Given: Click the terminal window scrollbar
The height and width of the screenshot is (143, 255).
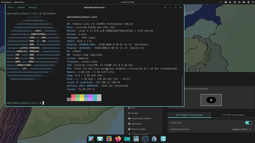Looking at the screenshot, I should (182, 91).
